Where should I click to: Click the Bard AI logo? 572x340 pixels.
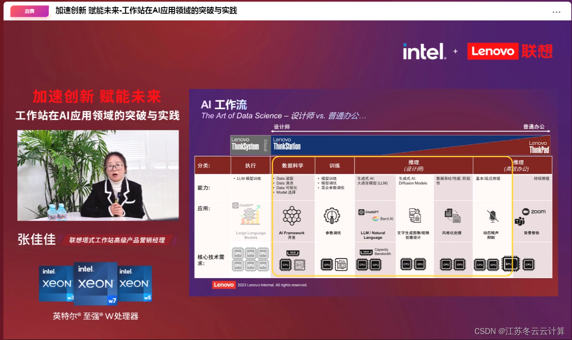pyautogui.click(x=383, y=219)
